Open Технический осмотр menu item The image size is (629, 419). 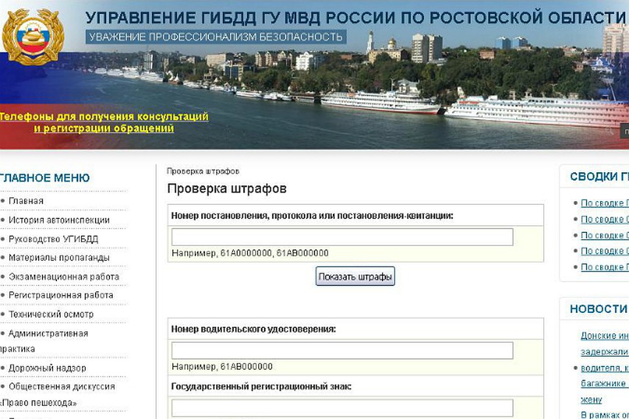click(x=51, y=314)
